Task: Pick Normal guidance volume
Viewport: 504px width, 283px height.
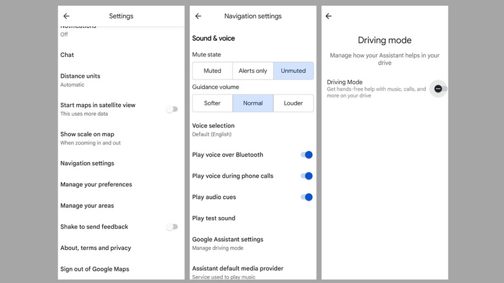Action: 253,103
